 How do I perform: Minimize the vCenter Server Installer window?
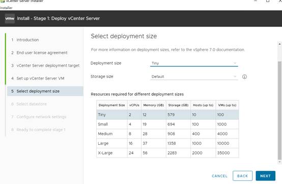256,1
